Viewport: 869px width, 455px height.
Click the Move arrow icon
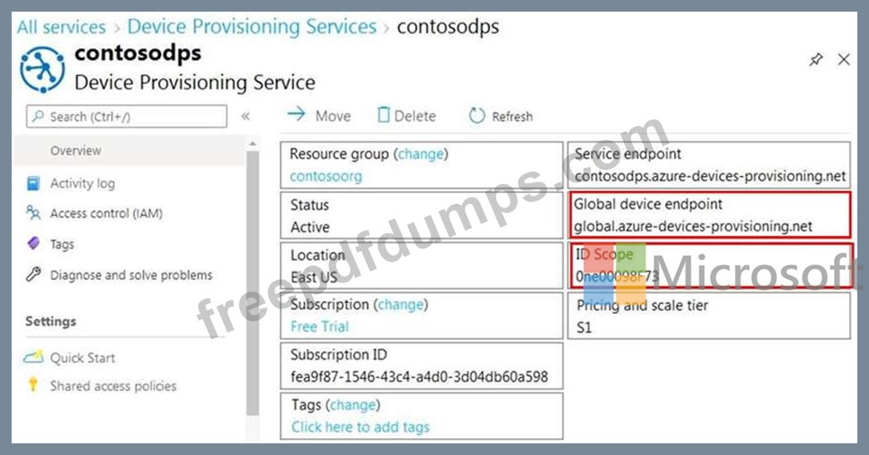tap(297, 114)
